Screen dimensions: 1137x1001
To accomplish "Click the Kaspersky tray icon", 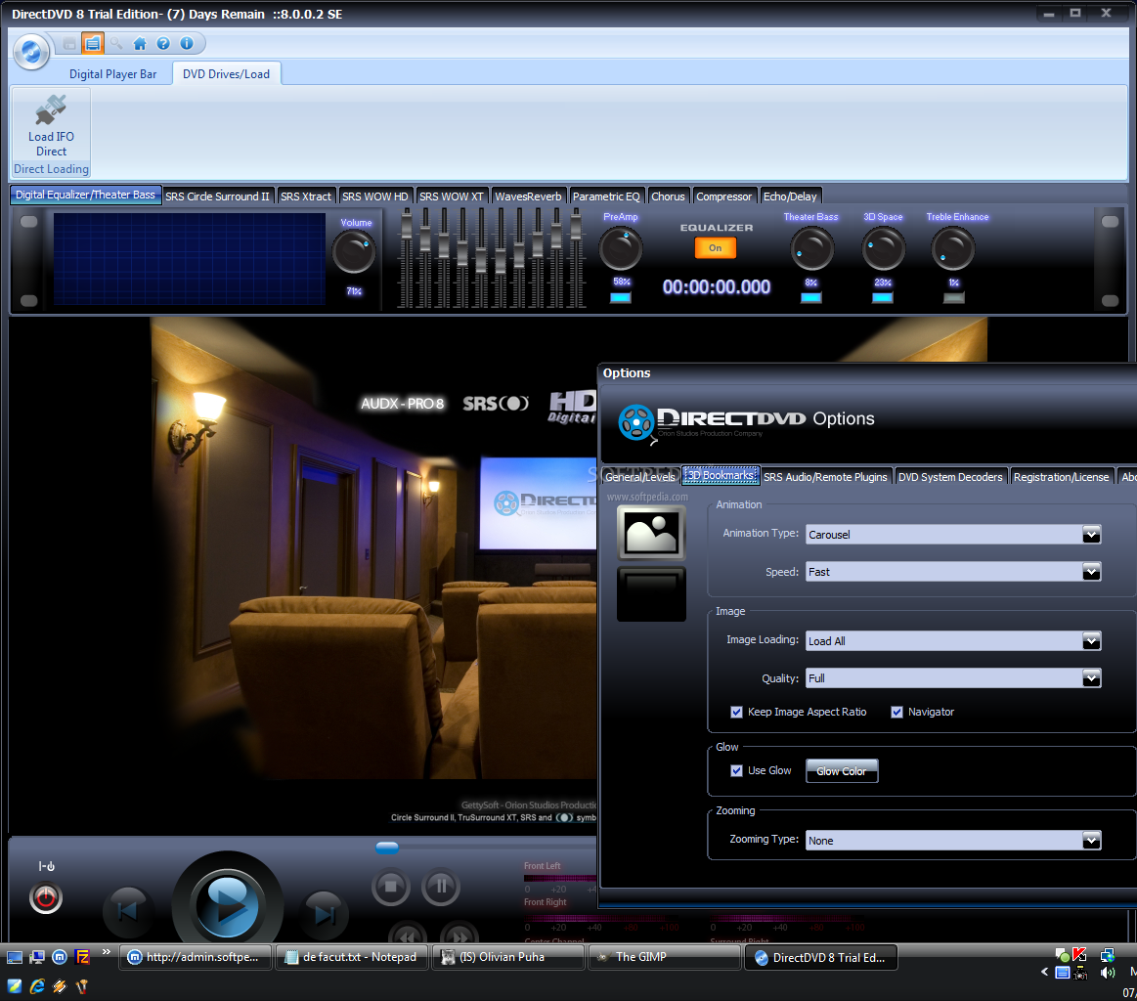I will (1079, 955).
